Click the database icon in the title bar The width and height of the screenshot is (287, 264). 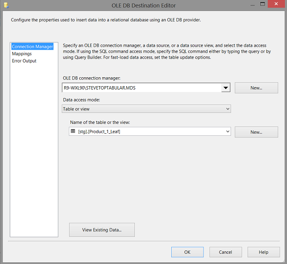tap(6, 6)
